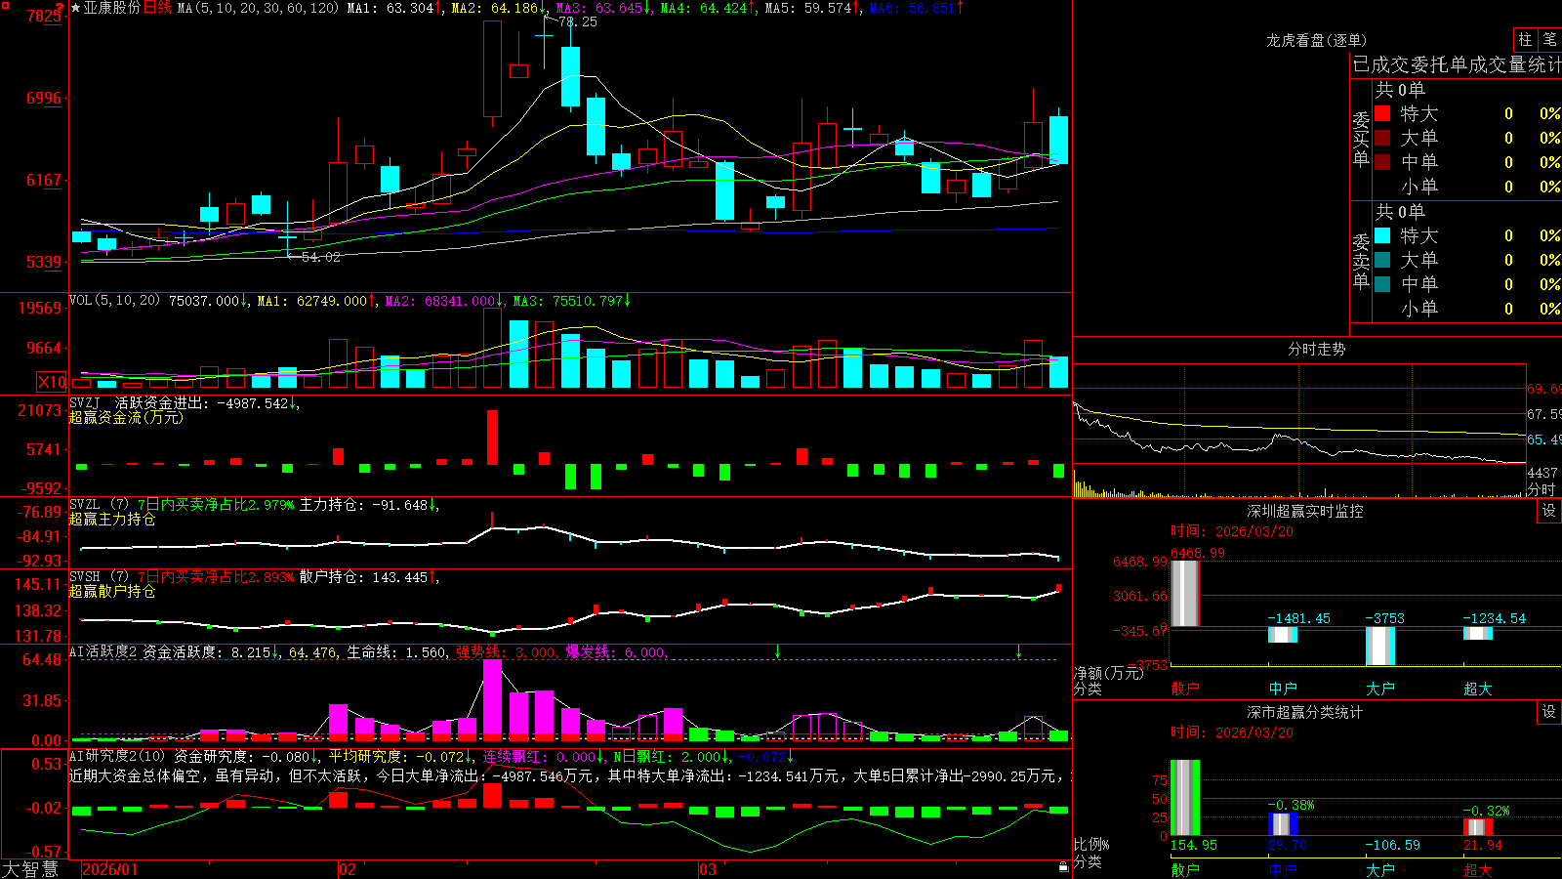Click the cyan 特大 sell-order color square
This screenshot has height=879, width=1562.
[1382, 235]
